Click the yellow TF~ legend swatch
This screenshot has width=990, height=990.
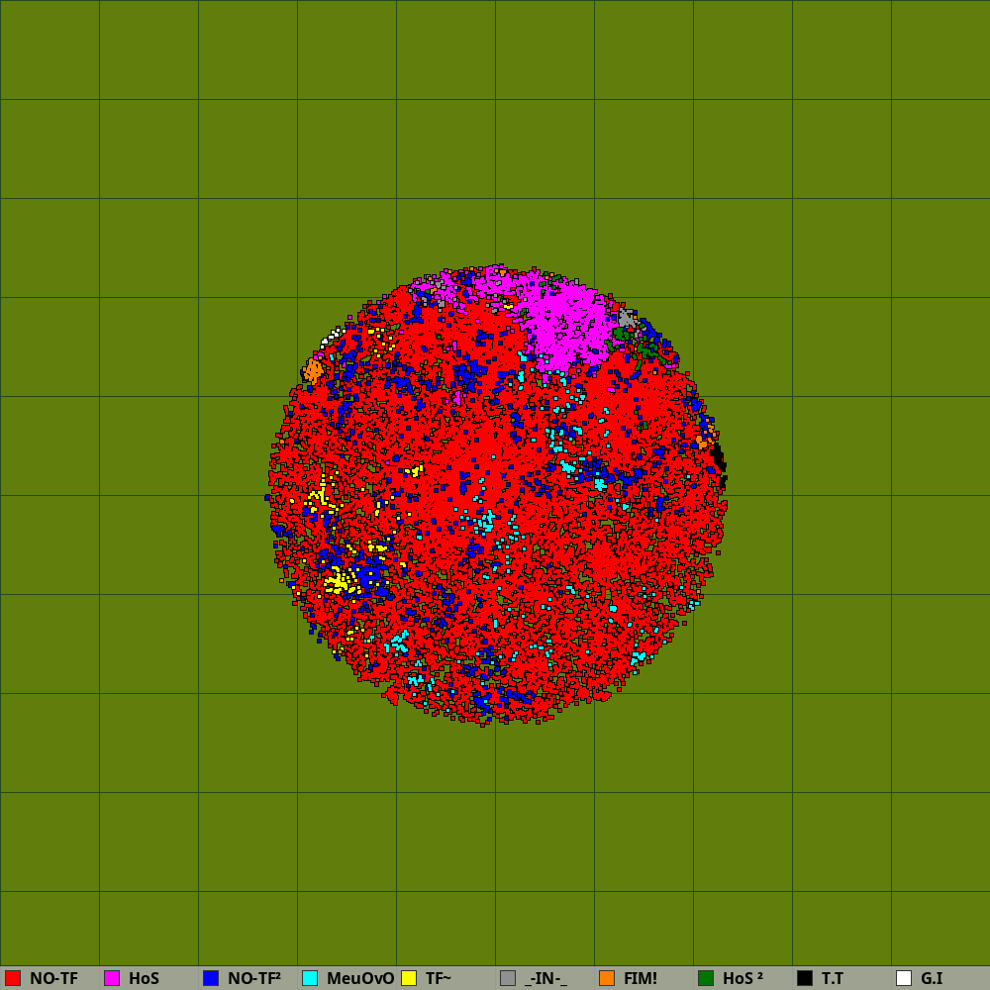(409, 978)
